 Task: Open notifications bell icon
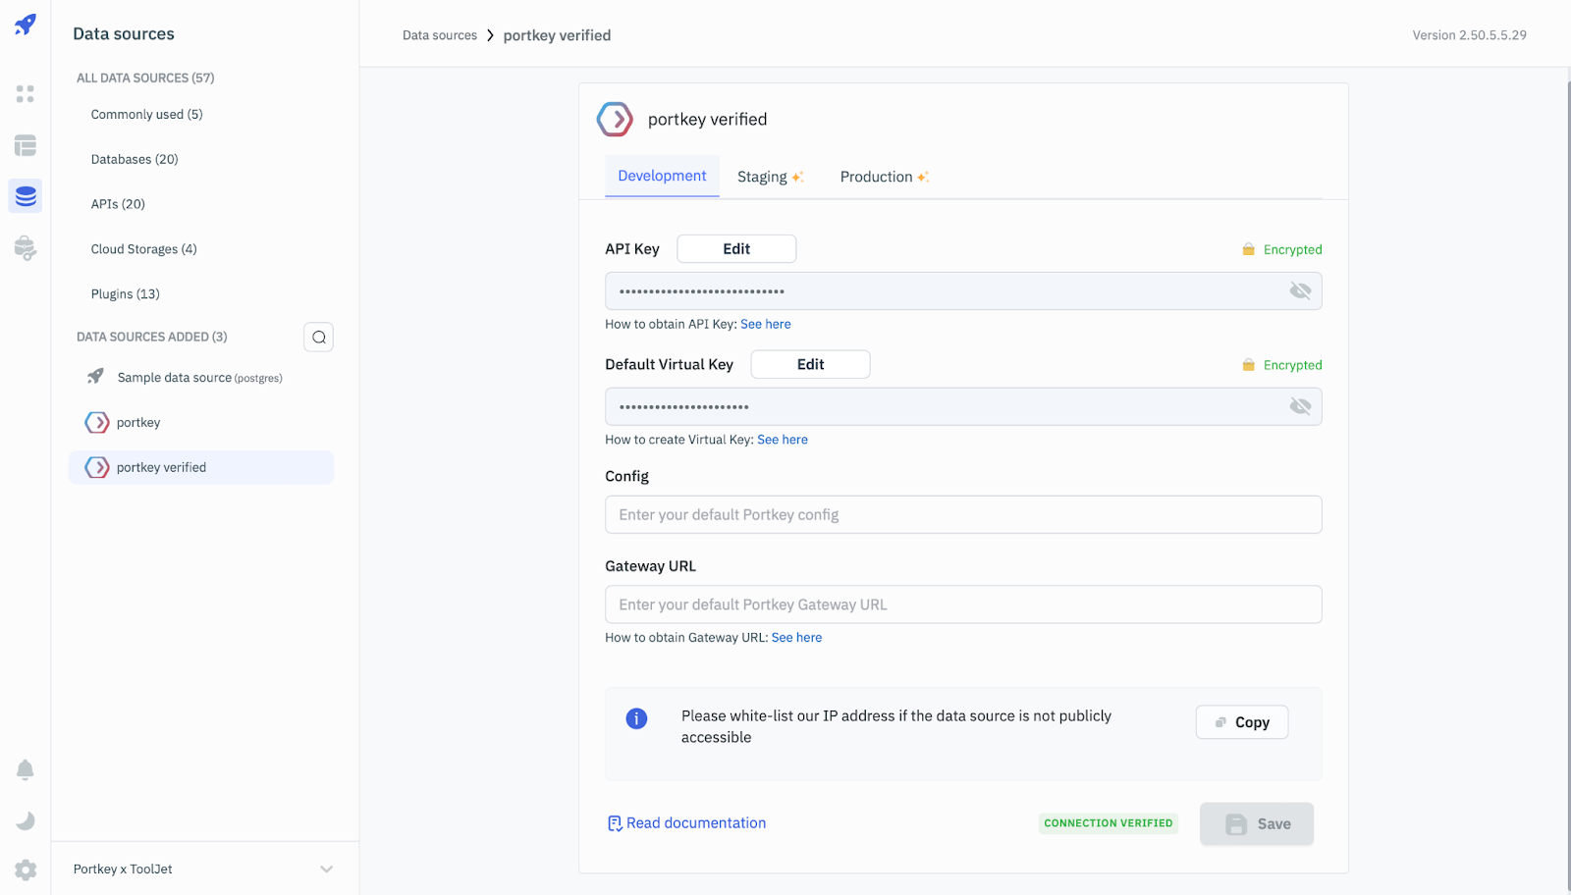click(26, 770)
